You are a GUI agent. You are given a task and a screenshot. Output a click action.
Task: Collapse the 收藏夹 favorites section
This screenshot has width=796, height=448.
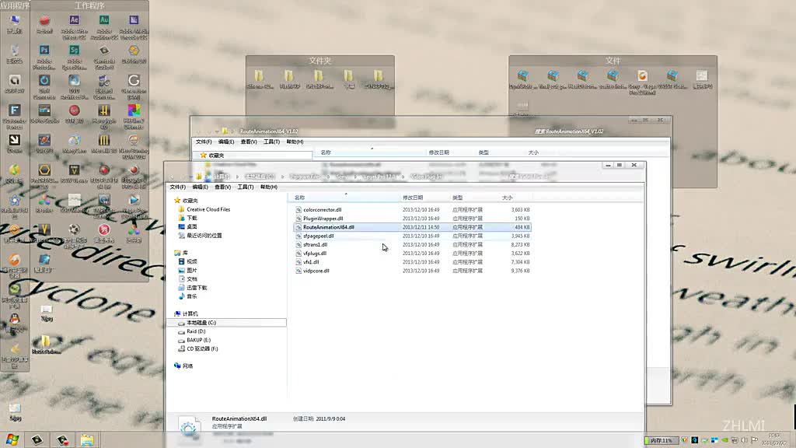coord(176,201)
